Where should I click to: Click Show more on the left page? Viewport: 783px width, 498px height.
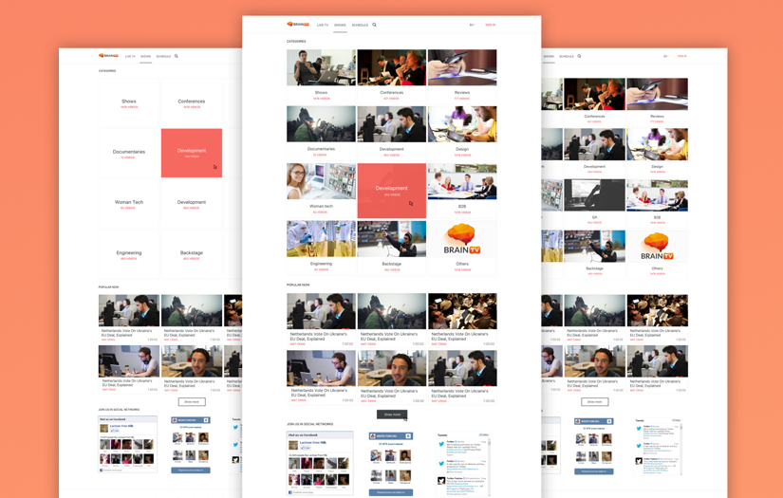pos(192,401)
